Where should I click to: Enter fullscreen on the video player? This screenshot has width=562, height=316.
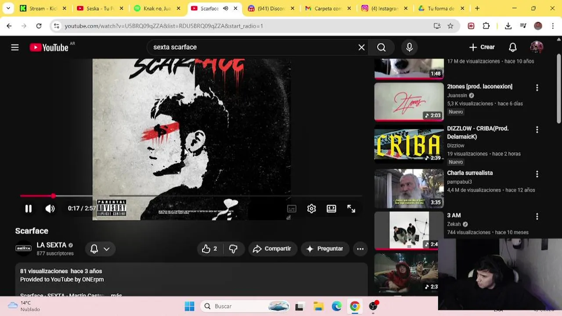pyautogui.click(x=351, y=209)
